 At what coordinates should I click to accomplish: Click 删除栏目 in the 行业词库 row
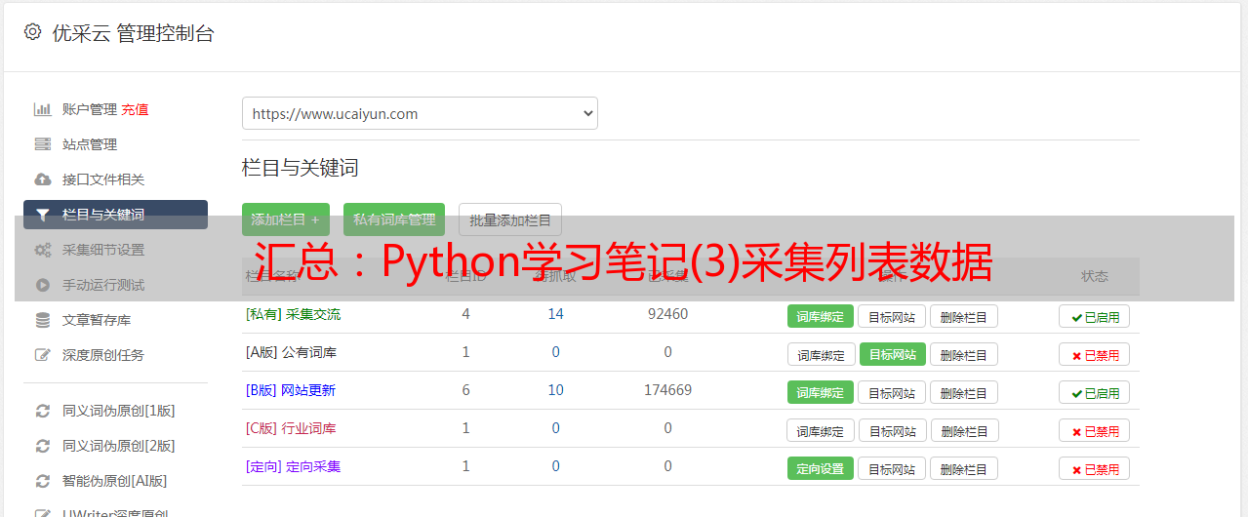click(964, 430)
